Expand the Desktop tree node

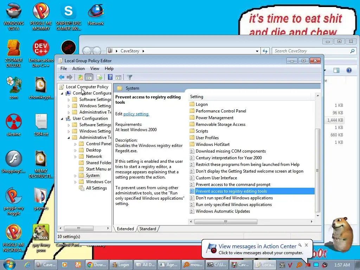point(75,150)
